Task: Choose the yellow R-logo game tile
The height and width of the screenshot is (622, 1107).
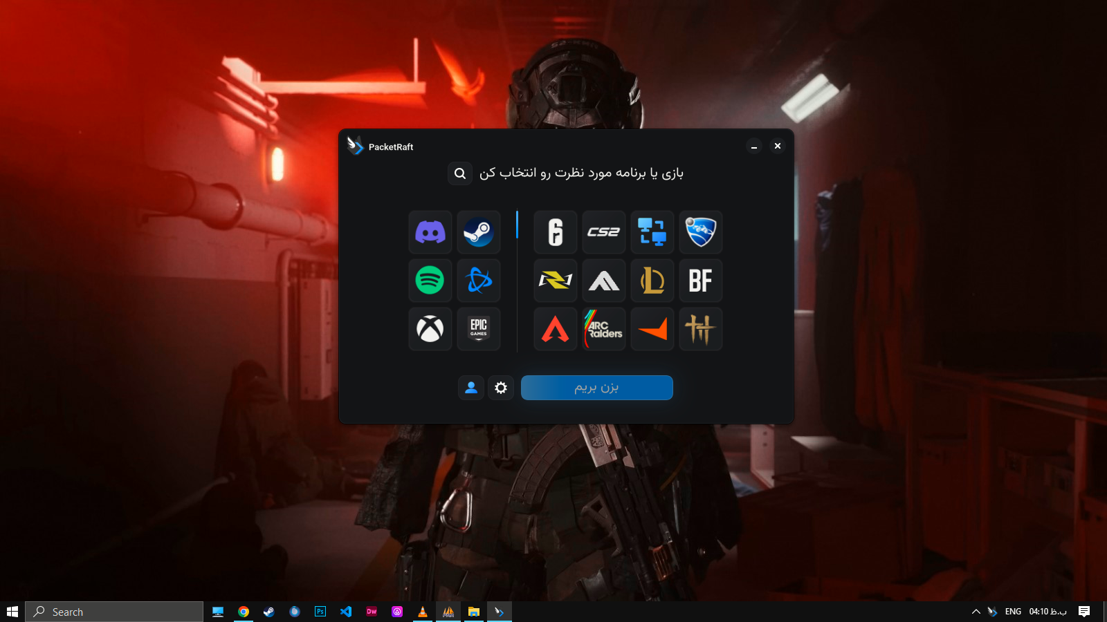Action: (556, 281)
